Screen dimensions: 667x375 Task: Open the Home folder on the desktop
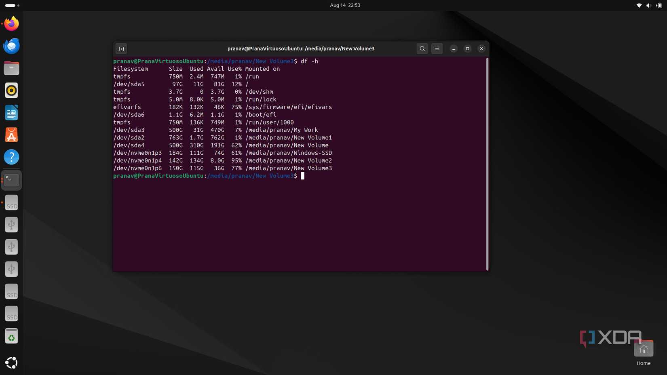pos(643,348)
